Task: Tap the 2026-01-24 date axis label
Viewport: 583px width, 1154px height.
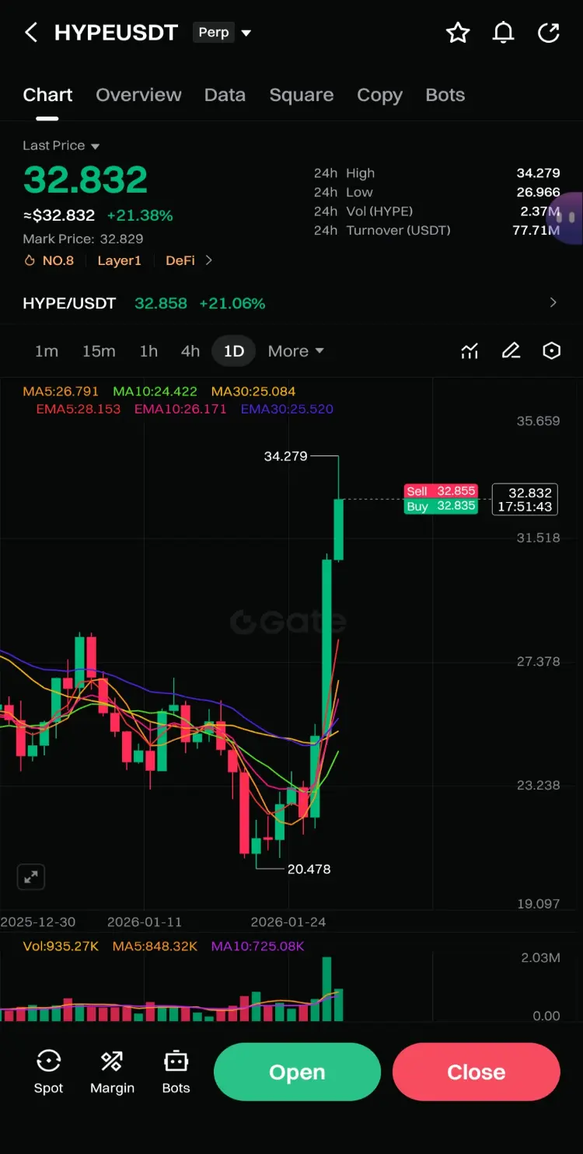Action: [x=288, y=922]
